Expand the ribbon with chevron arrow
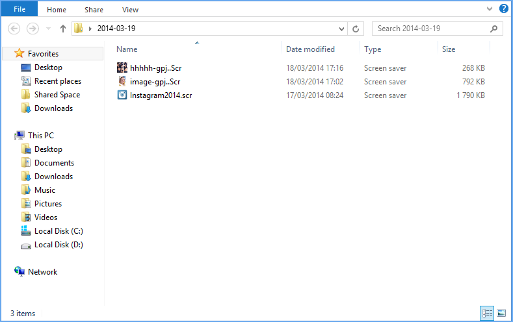This screenshot has width=513, height=322. coord(490,9)
